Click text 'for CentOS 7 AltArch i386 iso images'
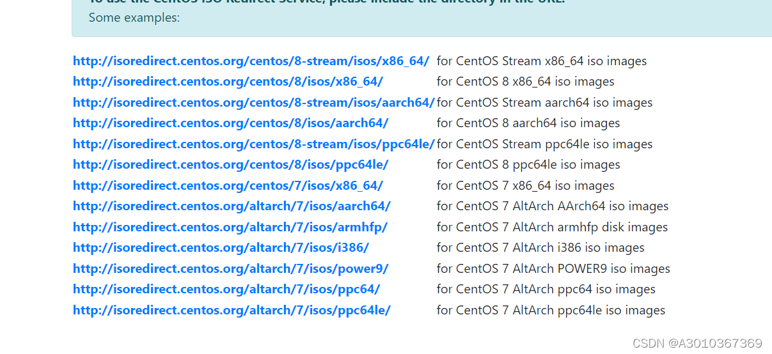The height and width of the screenshot is (354, 772). [x=540, y=248]
